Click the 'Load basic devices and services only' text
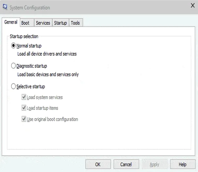Viewport: 198px width, 172px height. 48,75
